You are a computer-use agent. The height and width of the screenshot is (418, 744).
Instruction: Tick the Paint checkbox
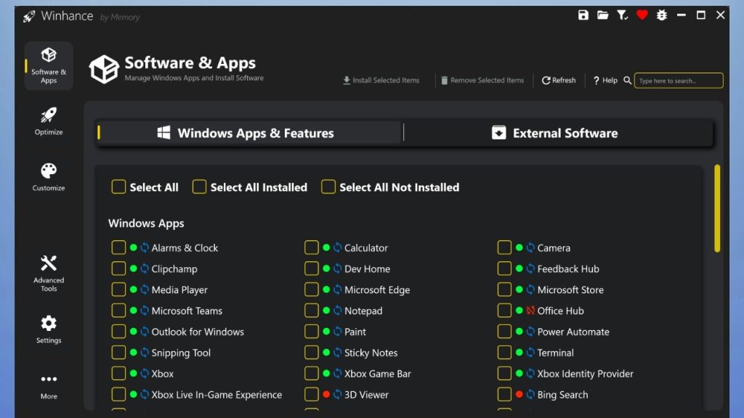[311, 331]
